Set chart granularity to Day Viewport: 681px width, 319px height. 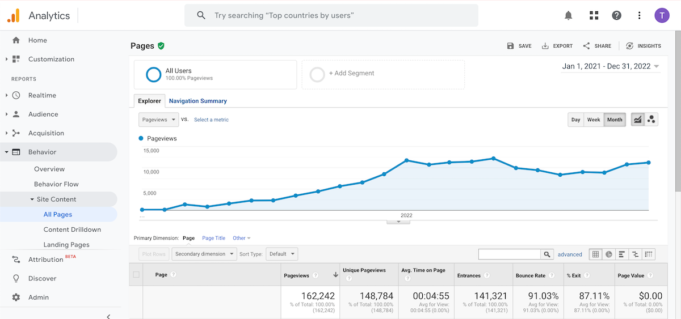point(576,120)
